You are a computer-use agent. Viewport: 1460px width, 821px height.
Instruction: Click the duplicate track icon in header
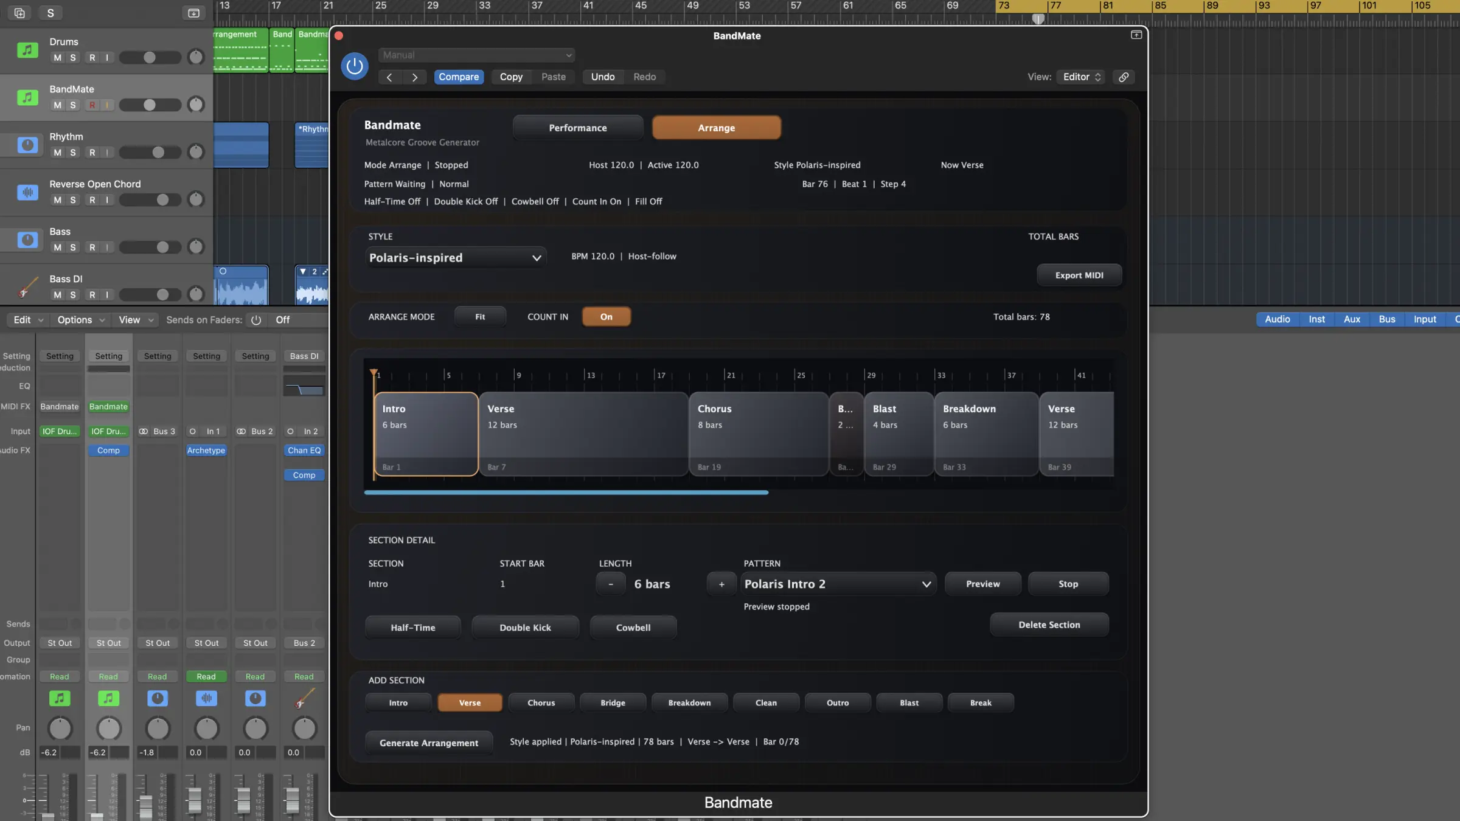[19, 13]
